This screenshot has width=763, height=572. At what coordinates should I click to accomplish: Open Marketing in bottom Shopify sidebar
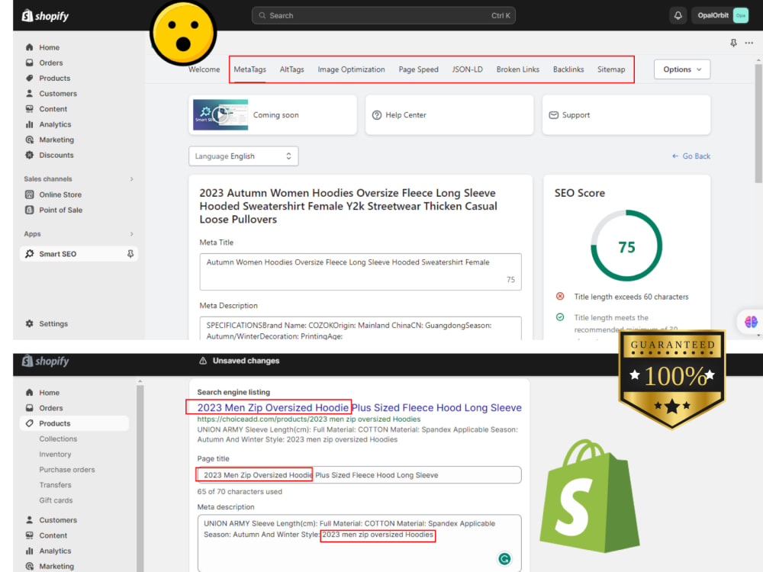(56, 566)
